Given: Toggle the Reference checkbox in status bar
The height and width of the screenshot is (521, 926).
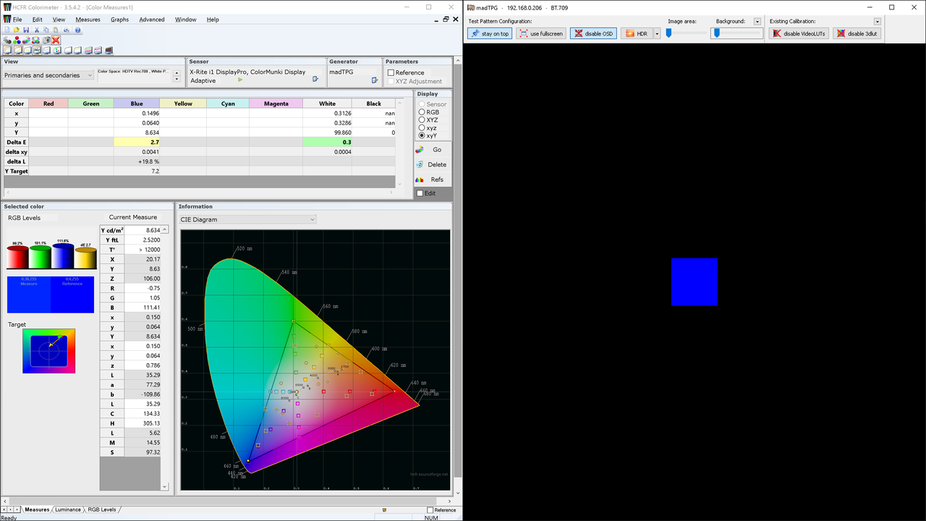Looking at the screenshot, I should point(430,510).
